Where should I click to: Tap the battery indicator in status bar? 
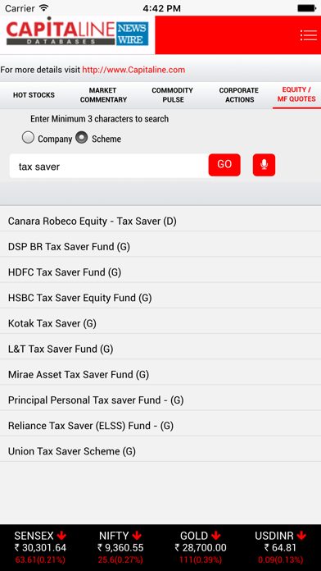click(306, 8)
